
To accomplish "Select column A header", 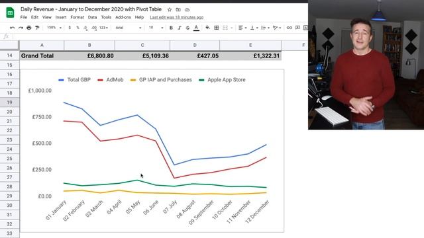I will coord(42,45).
